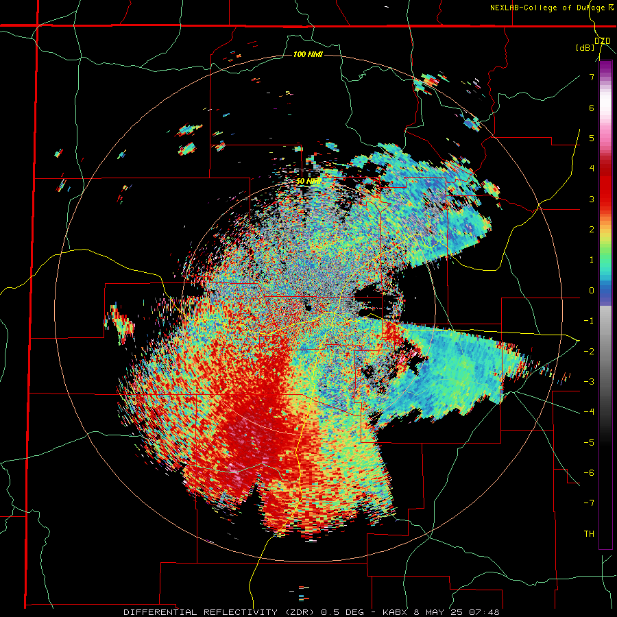Click the '50 NMI' range ring label
This screenshot has height=617, width=617.
(308, 182)
